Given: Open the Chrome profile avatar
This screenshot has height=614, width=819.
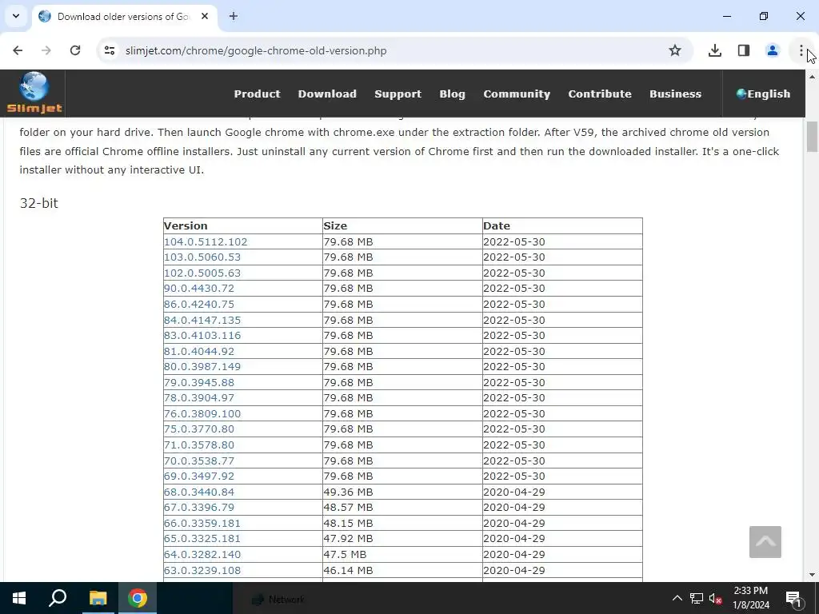Looking at the screenshot, I should [773, 50].
